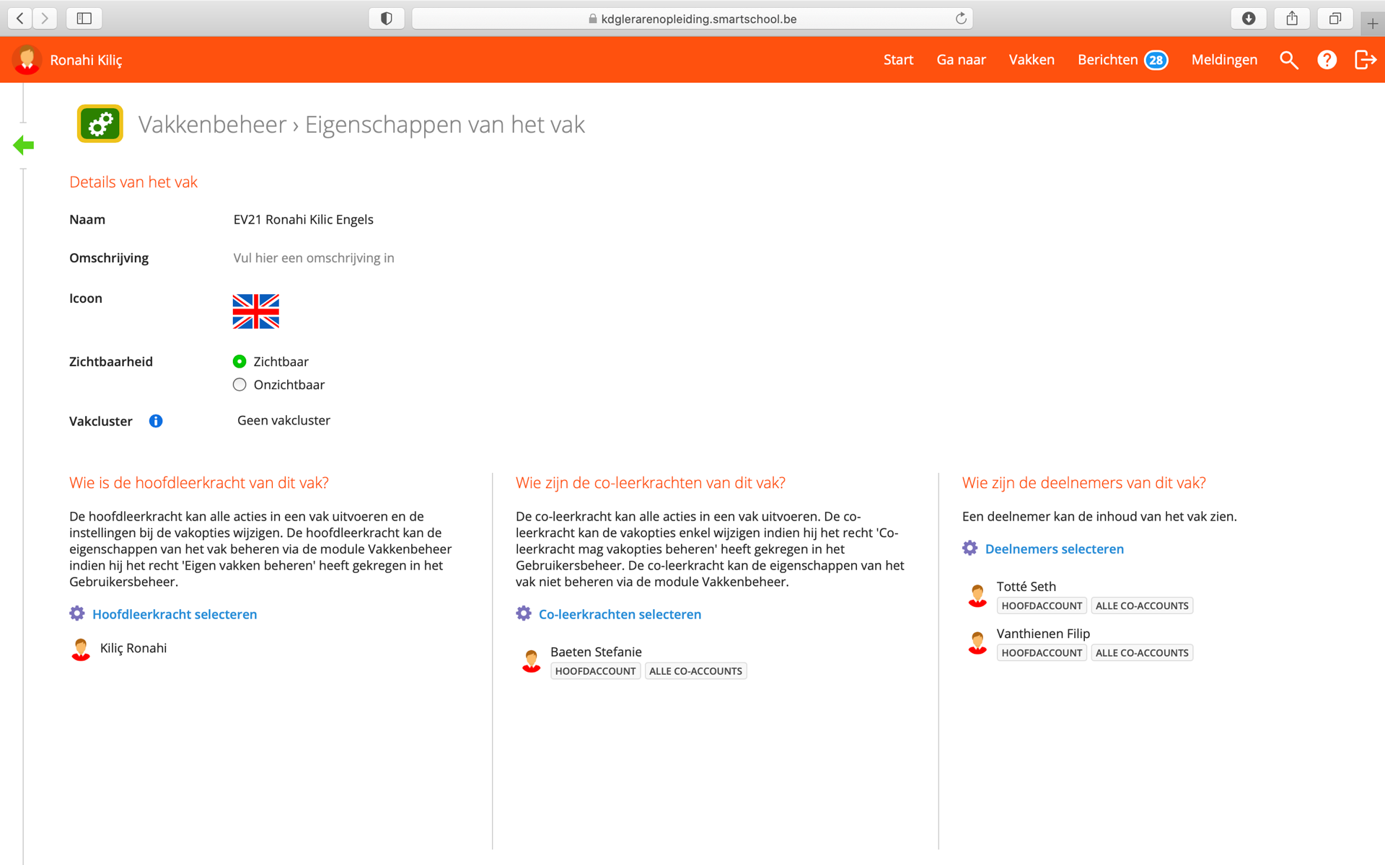Click the avatar of Vanthienen Filip
The image size is (1385, 865).
tap(977, 642)
